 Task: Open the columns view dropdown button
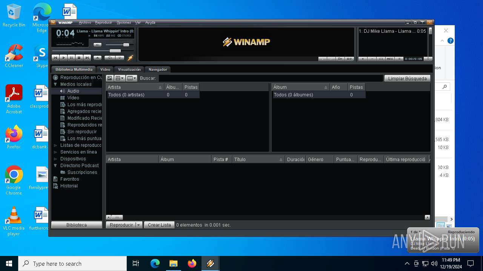pos(132,78)
